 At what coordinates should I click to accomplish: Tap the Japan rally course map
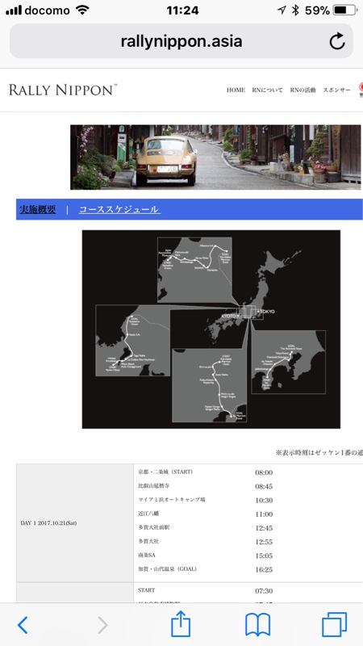211,329
